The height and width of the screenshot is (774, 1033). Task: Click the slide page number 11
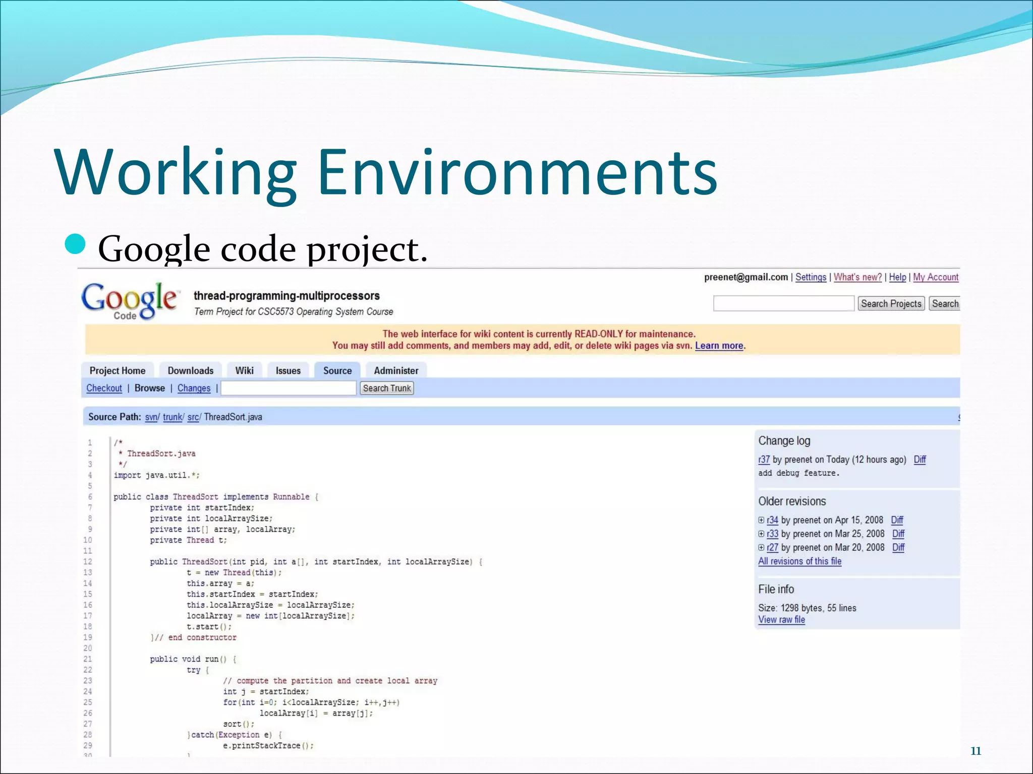tap(975, 751)
